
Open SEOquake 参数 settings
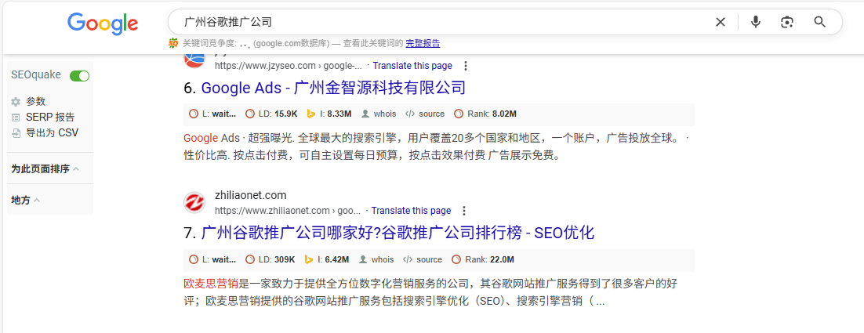[35, 102]
